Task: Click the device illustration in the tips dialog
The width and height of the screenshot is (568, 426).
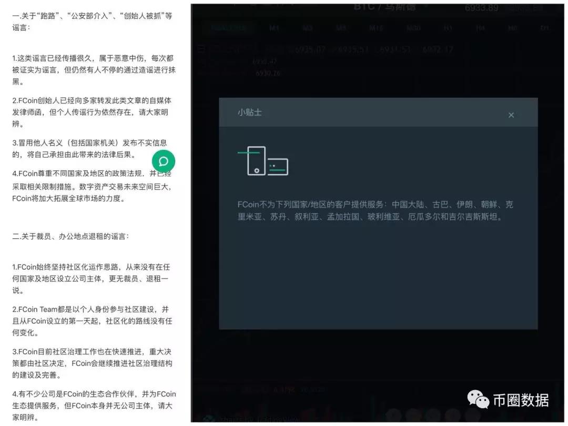Action: click(263, 161)
